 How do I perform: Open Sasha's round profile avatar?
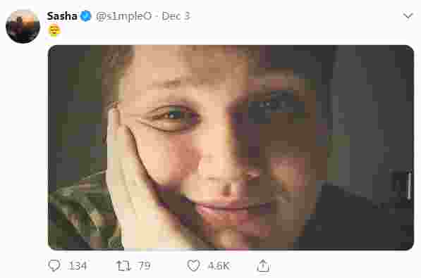[23, 26]
